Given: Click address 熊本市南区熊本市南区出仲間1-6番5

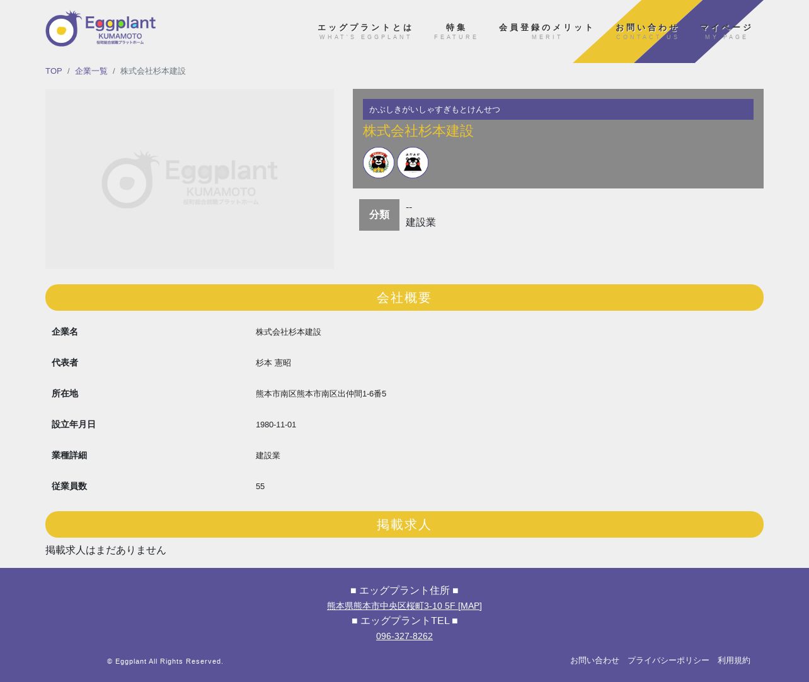Looking at the screenshot, I should tap(321, 394).
